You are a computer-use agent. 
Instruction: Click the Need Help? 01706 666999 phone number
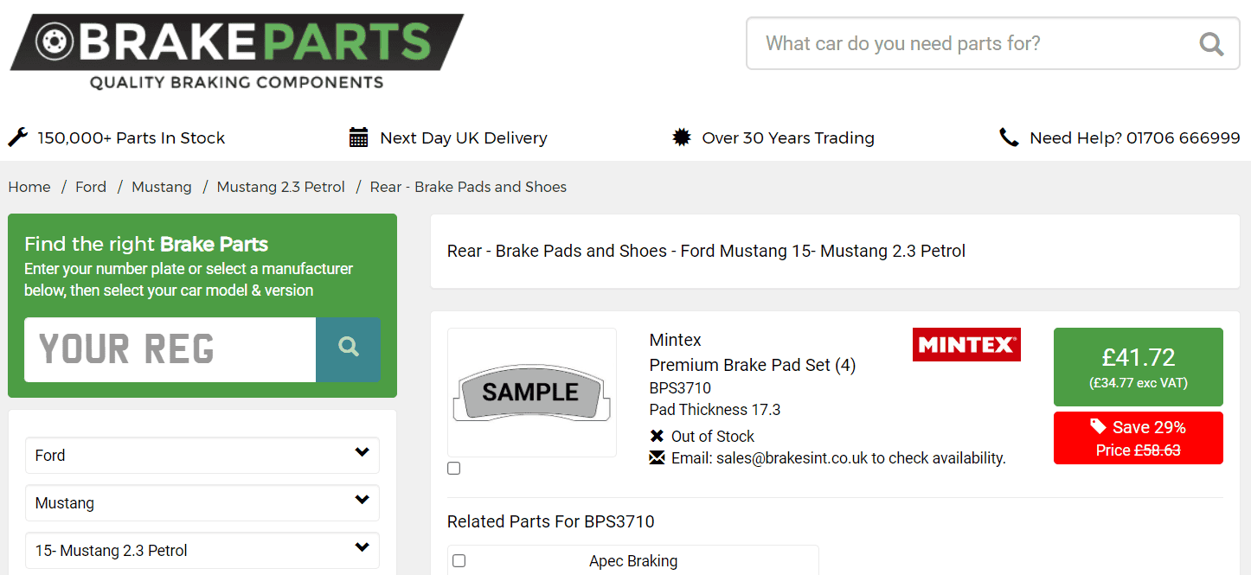1135,137
